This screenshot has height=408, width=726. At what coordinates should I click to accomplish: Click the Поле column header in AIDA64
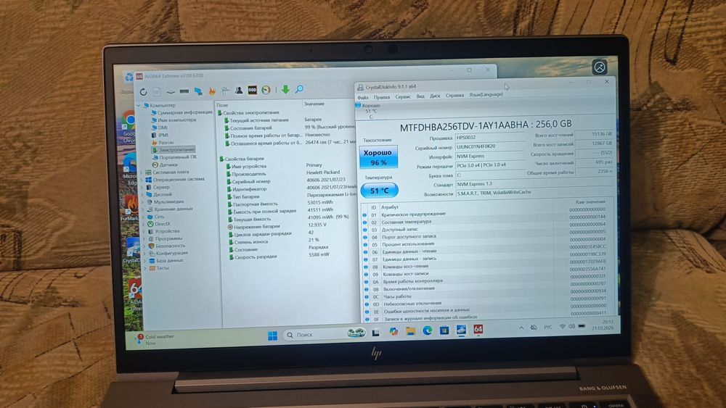222,105
